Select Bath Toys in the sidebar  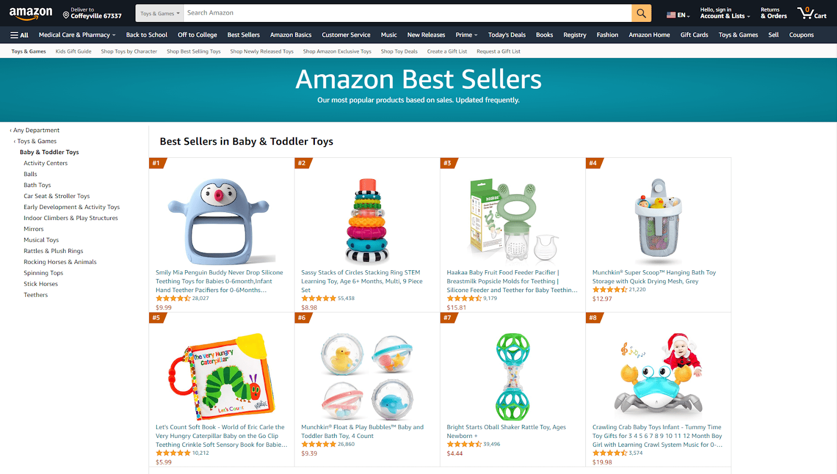click(x=37, y=185)
